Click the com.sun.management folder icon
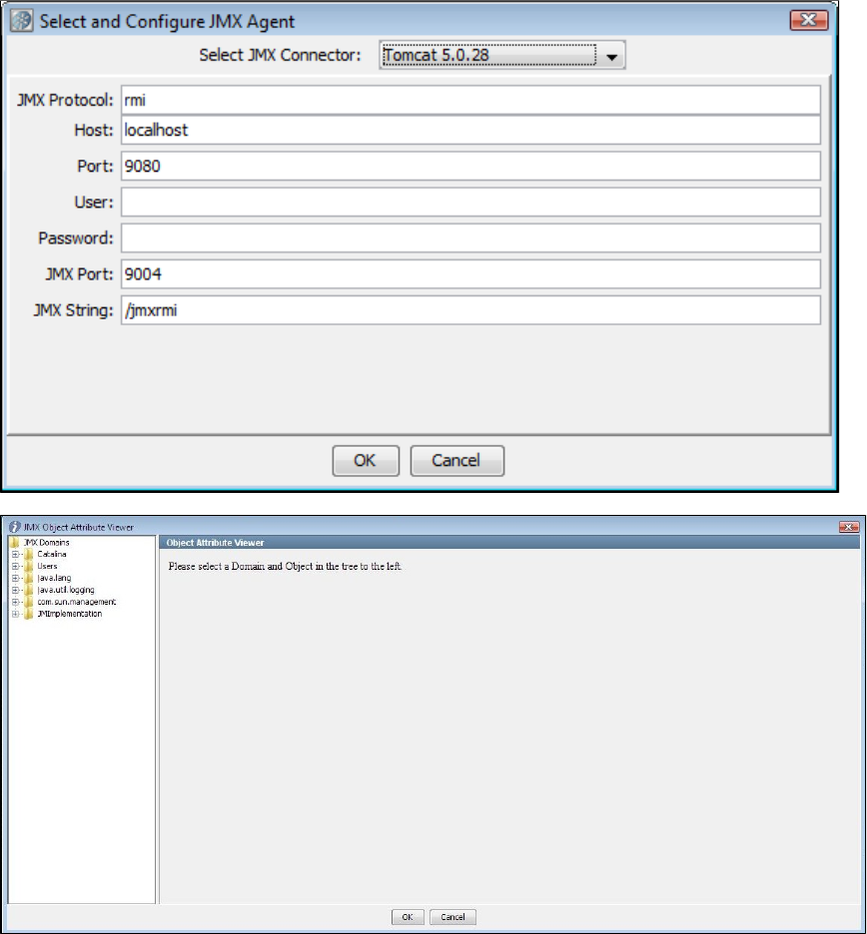Image resolution: width=867 pixels, height=934 pixels. point(29,602)
